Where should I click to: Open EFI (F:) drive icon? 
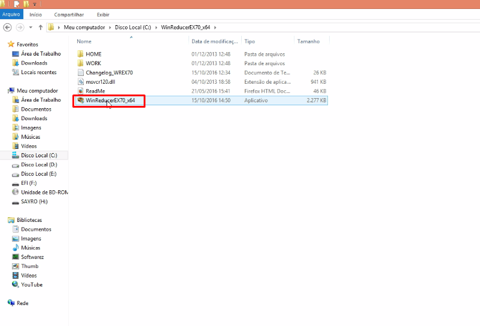[x=16, y=184]
